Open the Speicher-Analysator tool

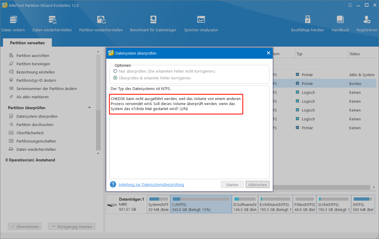point(201,24)
